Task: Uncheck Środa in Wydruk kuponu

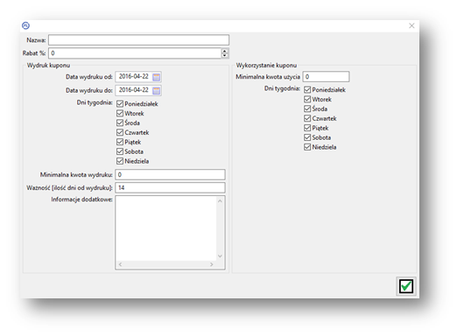Action: (x=120, y=122)
